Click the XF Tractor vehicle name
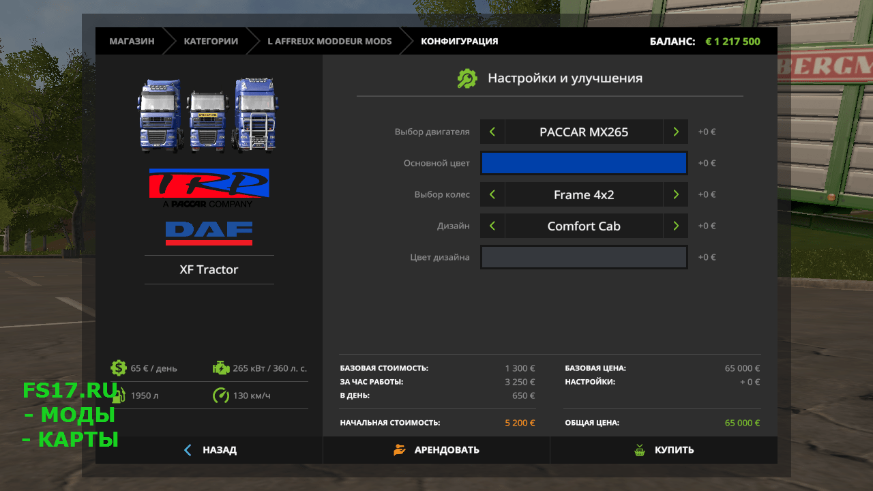This screenshot has height=491, width=873. coord(209,269)
